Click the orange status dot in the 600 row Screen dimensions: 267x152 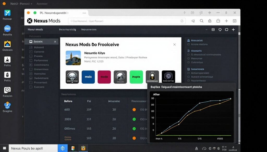coord(134,110)
